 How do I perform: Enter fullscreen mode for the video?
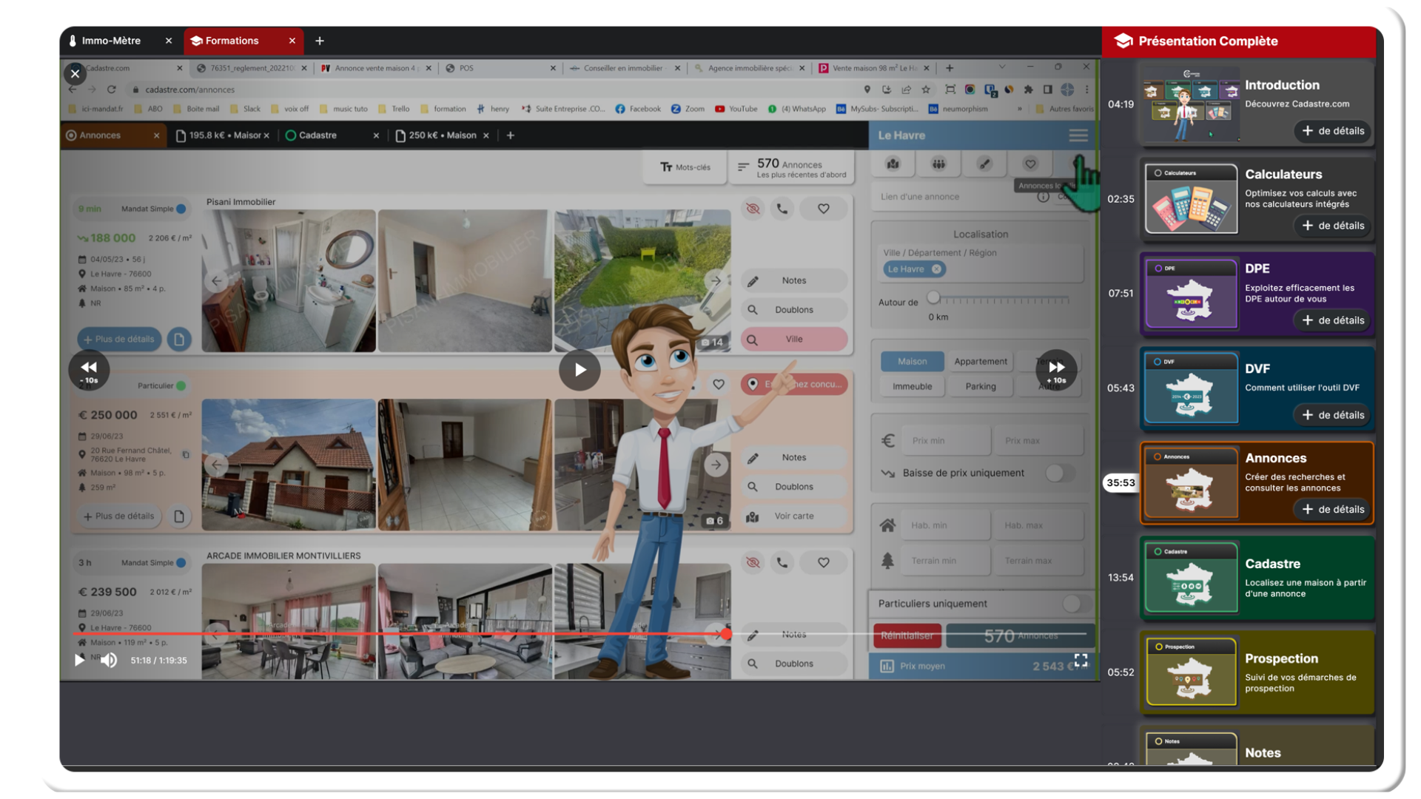(x=1081, y=660)
